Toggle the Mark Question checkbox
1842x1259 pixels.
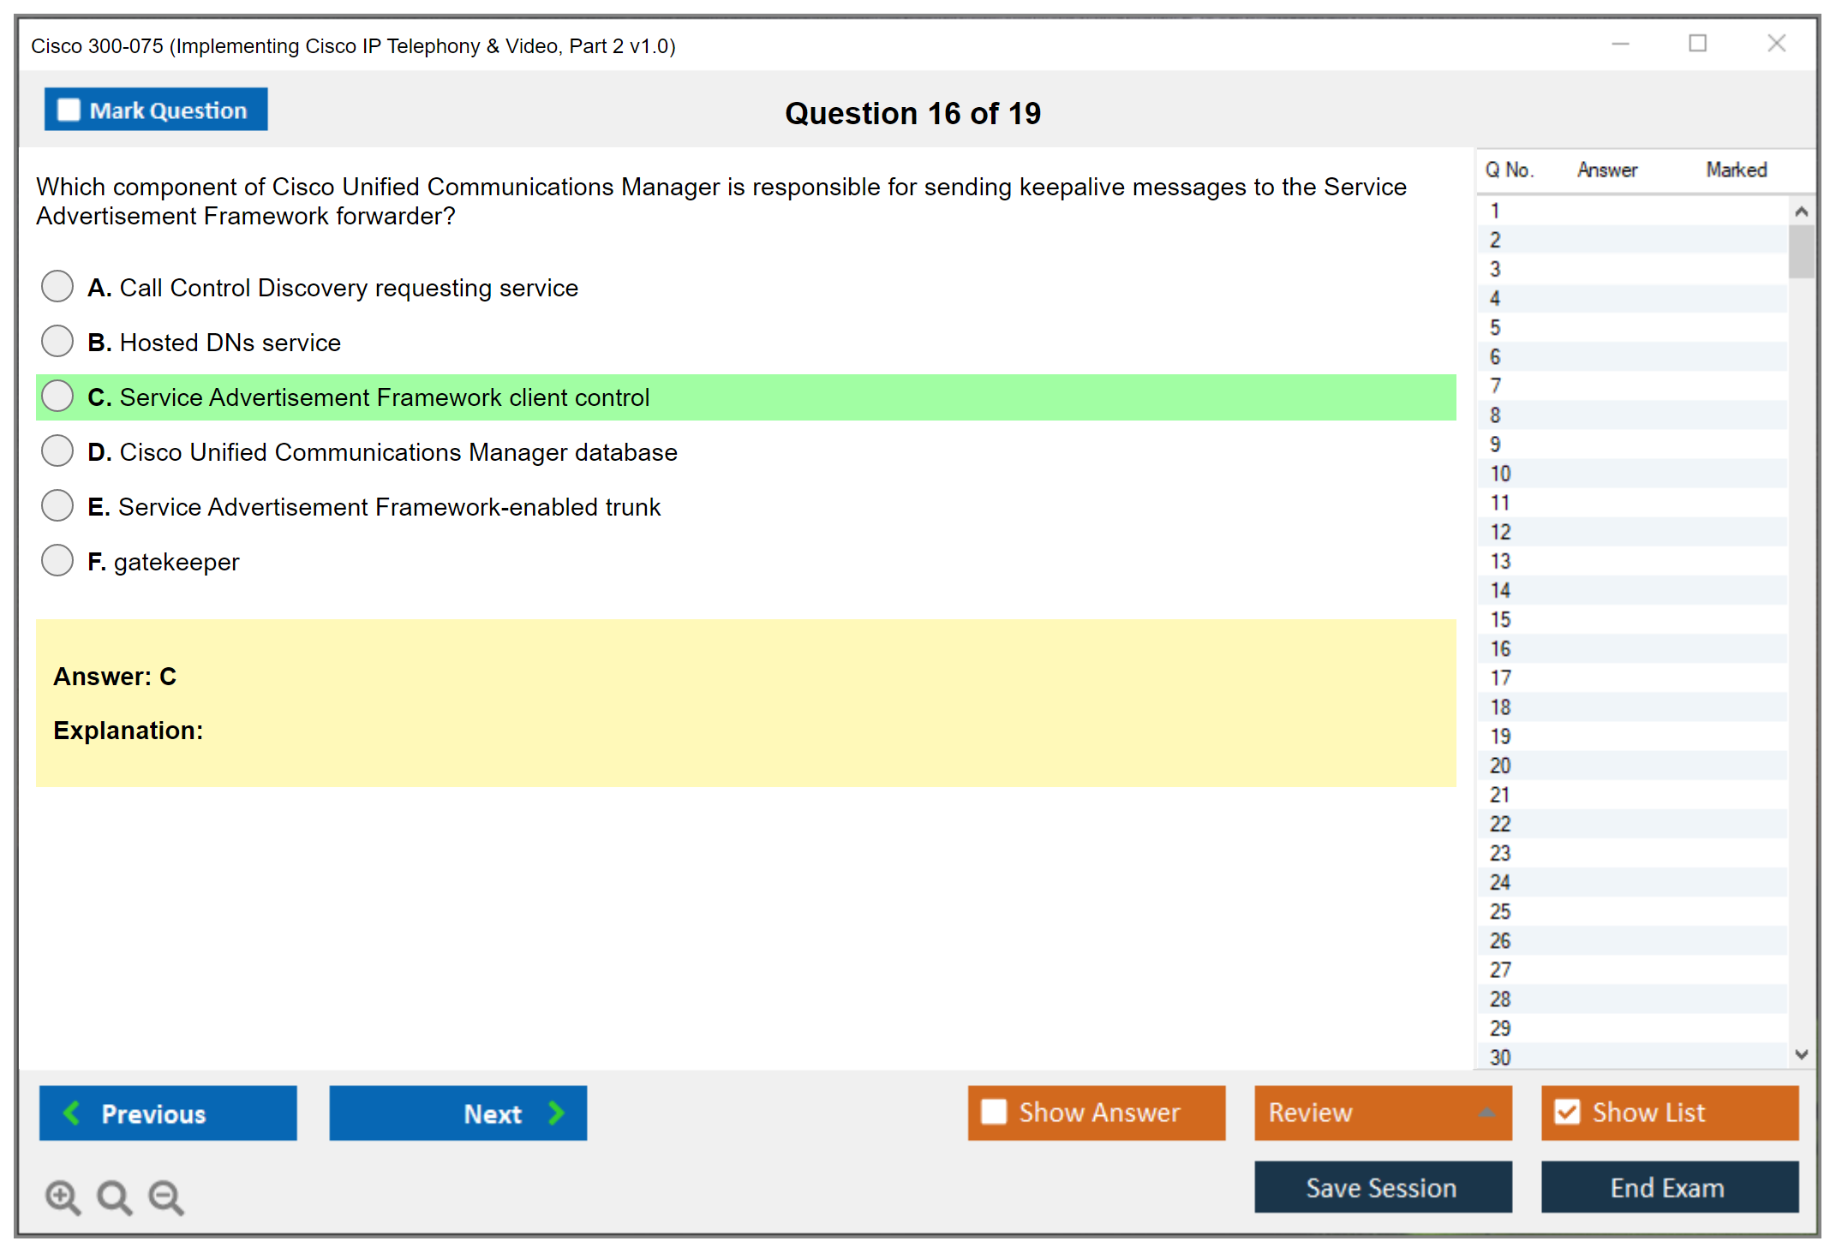coord(69,110)
